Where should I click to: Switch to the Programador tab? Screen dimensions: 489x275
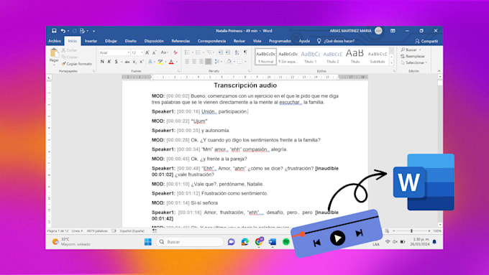point(280,41)
